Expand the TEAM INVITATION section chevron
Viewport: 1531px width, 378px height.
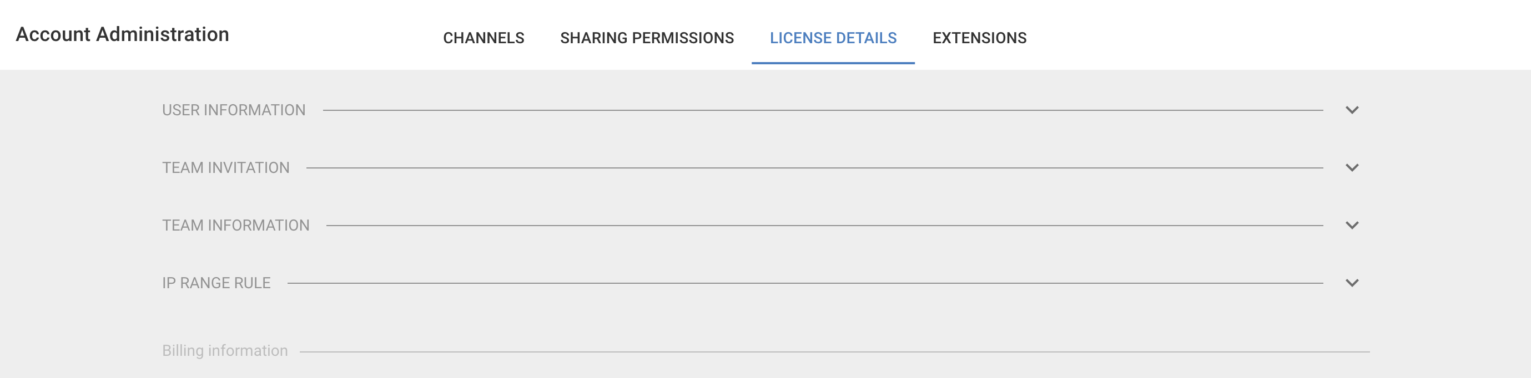point(1354,167)
